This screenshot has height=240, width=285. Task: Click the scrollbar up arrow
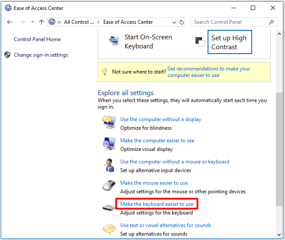279,34
